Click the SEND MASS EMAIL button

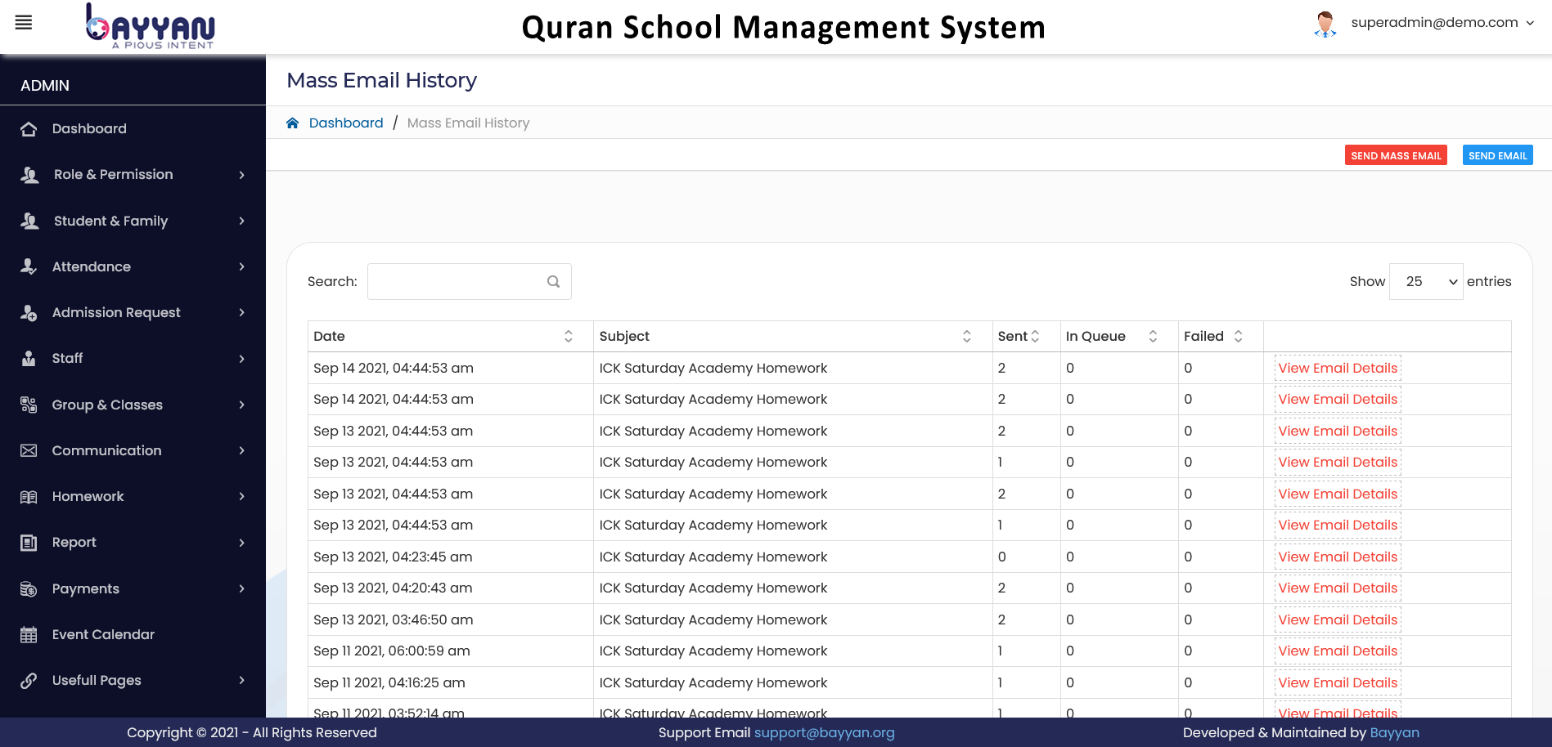click(1396, 155)
